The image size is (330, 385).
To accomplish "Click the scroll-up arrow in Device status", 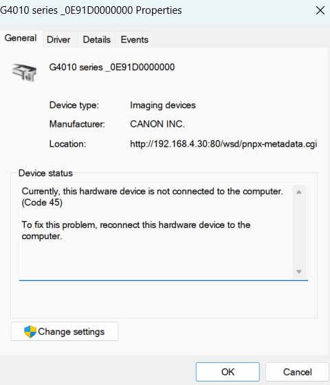I will point(298,192).
